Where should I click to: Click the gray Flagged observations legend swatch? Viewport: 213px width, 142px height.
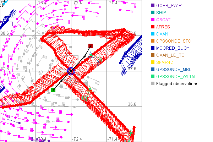[x=152, y=84]
